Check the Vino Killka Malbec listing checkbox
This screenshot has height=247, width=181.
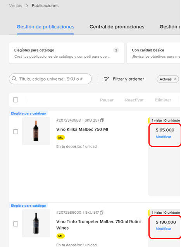click(x=16, y=132)
